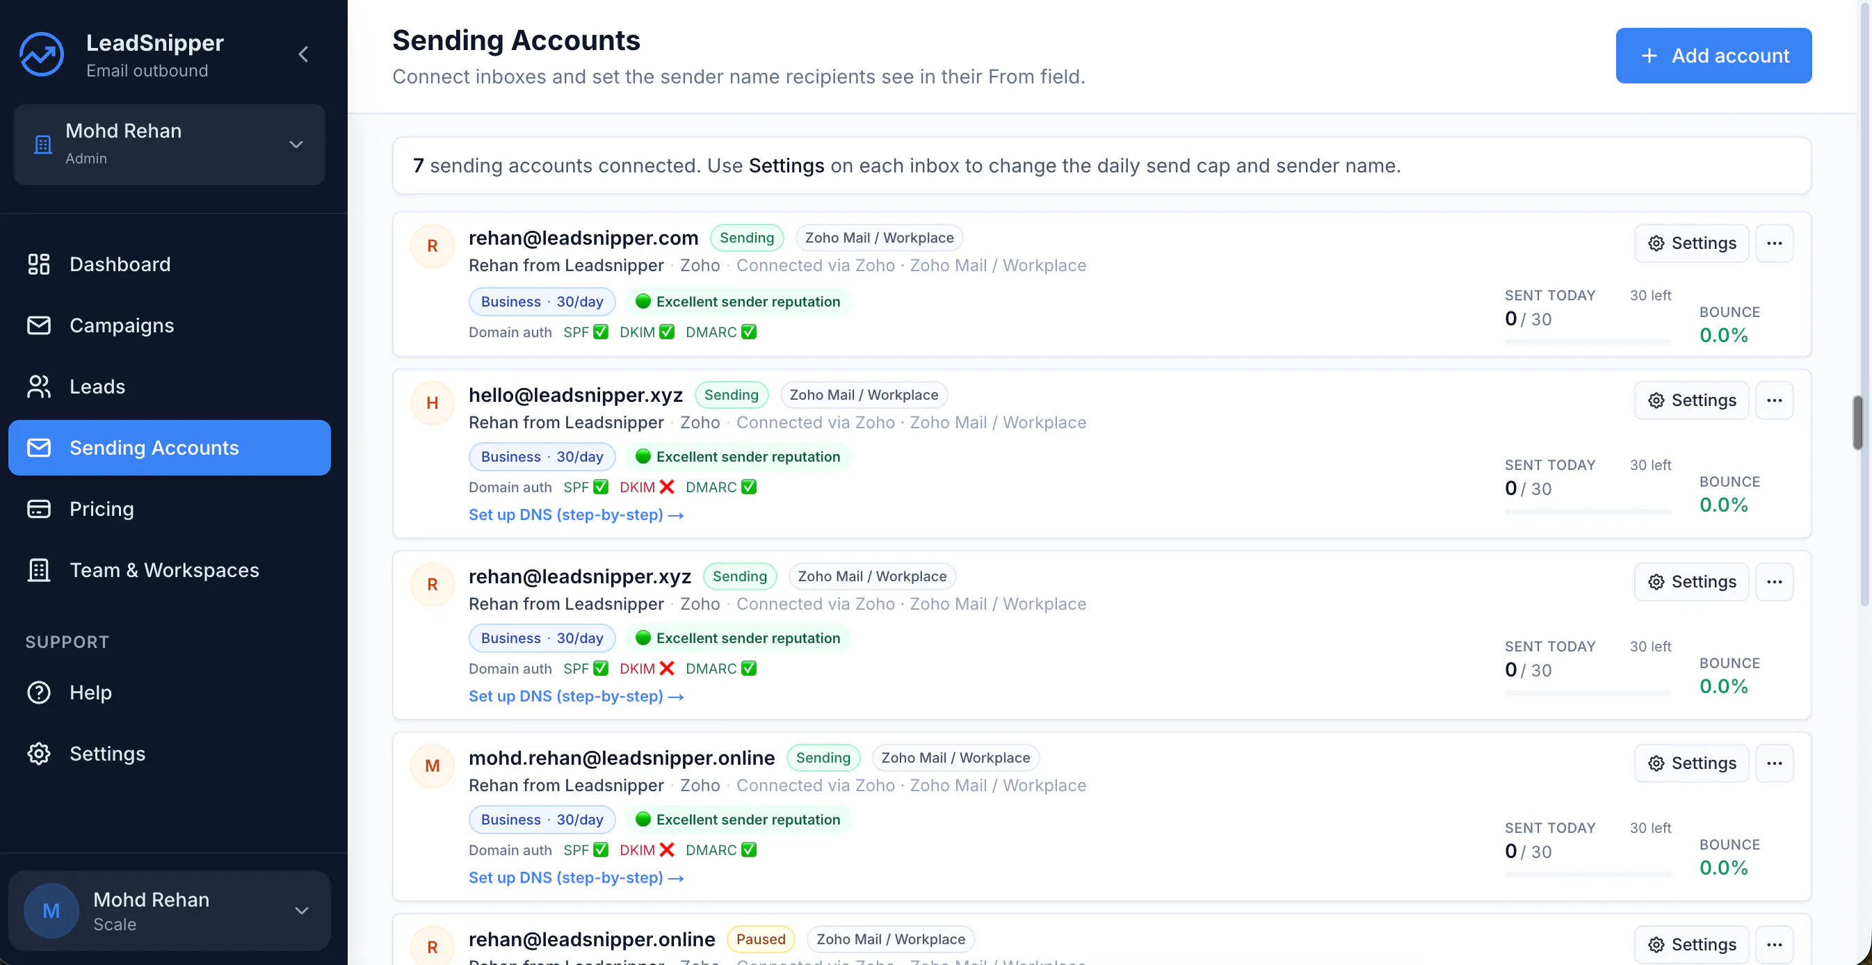This screenshot has width=1872, height=965.
Task: Open more options for mohd.rehan@leadsnipper.online
Action: (1774, 763)
